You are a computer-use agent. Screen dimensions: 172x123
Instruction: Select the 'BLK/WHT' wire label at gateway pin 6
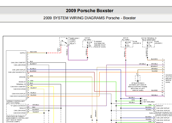33,64
